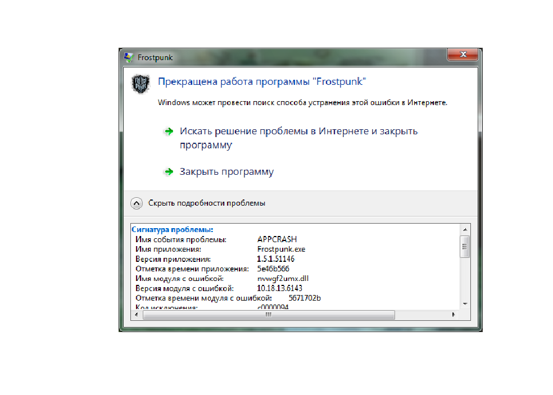553x395 pixels.
Task: Click the right arrow of the horizontal scrollbar
Action: point(454,315)
